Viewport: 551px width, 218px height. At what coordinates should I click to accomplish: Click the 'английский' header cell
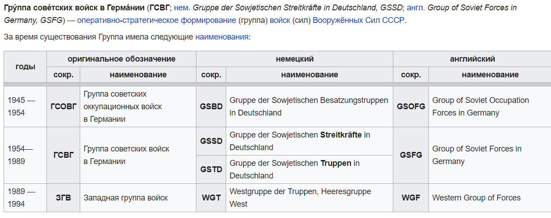[x=472, y=59]
